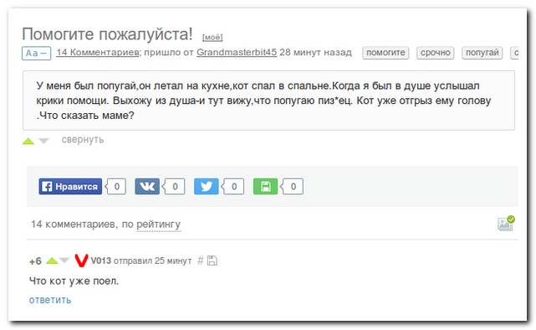Open Grandmasterbit45 profile link
Screen dimensions: 536x330
click(x=237, y=53)
